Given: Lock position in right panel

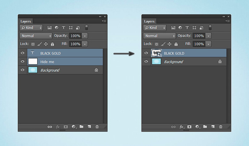Looking at the screenshot, I should (x=169, y=44).
